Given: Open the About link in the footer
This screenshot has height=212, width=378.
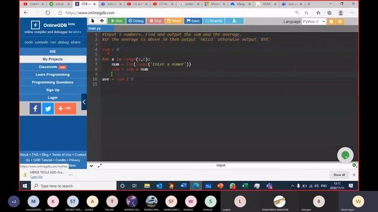Looking at the screenshot, I should pos(24,154).
